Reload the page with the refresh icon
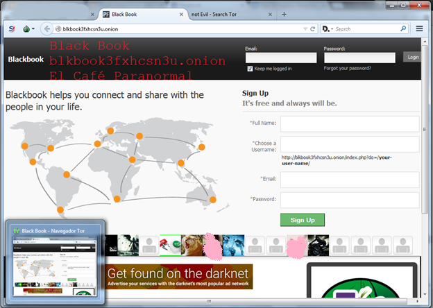Screen dimensions: 433x308 [312, 28]
